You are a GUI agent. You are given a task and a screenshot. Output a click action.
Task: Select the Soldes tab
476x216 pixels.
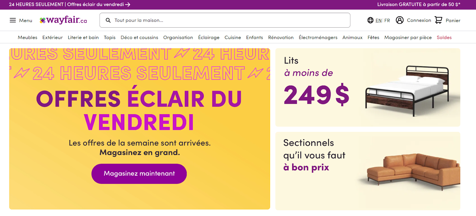pos(444,37)
